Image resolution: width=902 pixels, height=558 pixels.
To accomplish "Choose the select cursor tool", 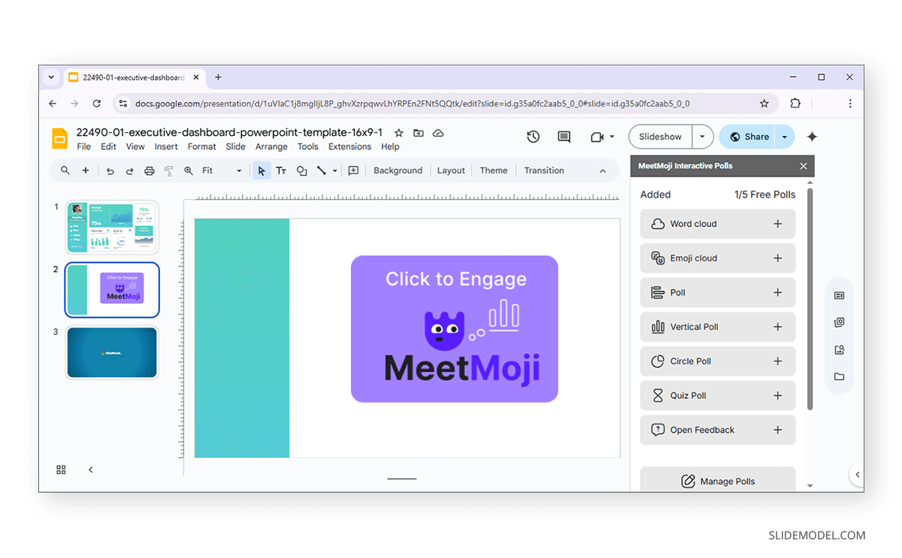I will tap(262, 170).
